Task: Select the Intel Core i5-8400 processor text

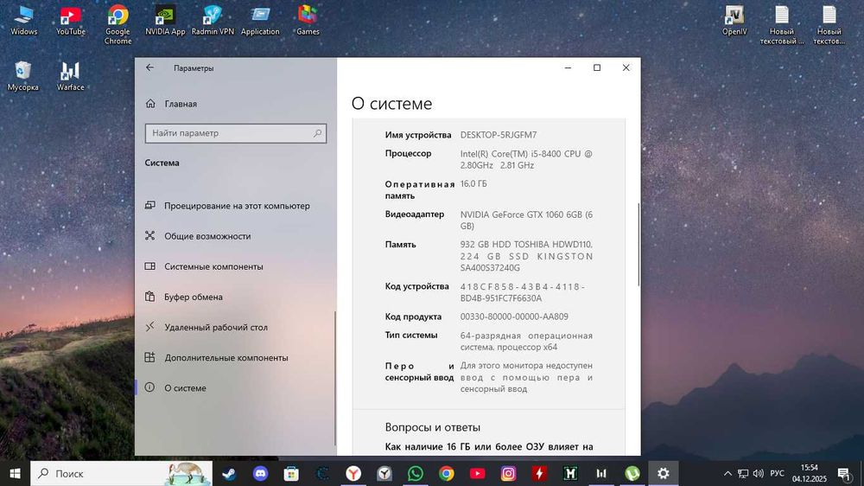Action: click(526, 159)
